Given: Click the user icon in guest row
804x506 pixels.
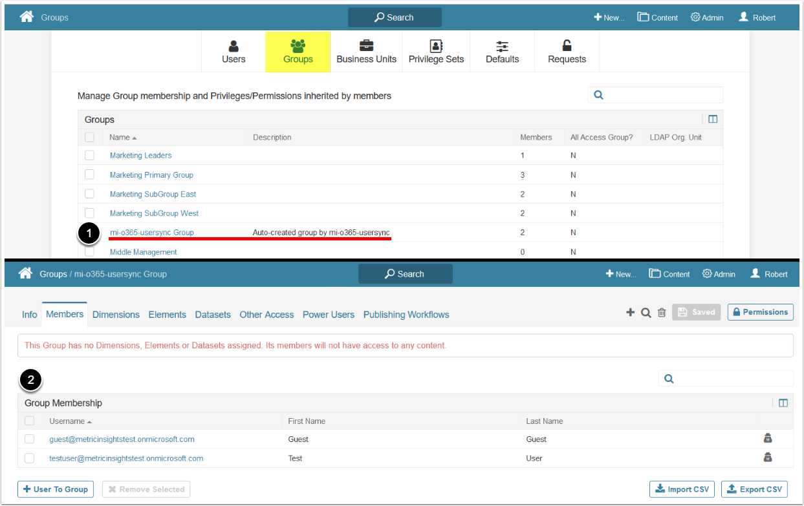Looking at the screenshot, I should pos(768,438).
